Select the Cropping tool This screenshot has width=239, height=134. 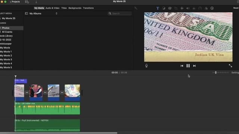pos(176,8)
